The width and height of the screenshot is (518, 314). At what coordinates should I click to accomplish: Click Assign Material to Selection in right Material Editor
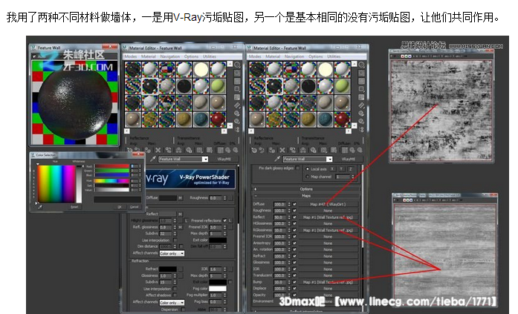pos(272,150)
